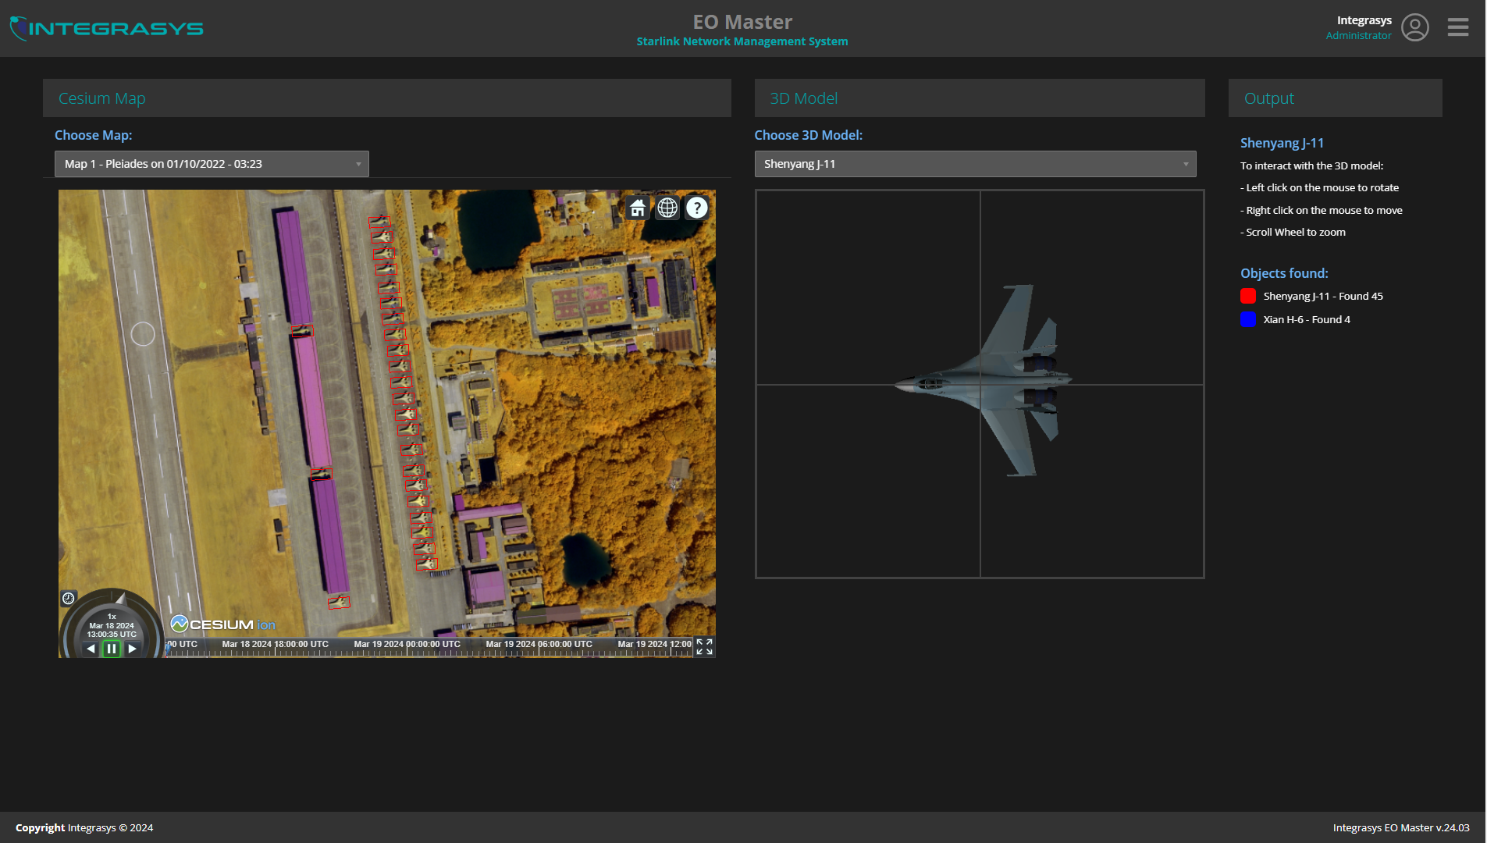Switch to the 3D Model panel header
Image resolution: width=1487 pixels, height=843 pixels.
[x=803, y=98]
